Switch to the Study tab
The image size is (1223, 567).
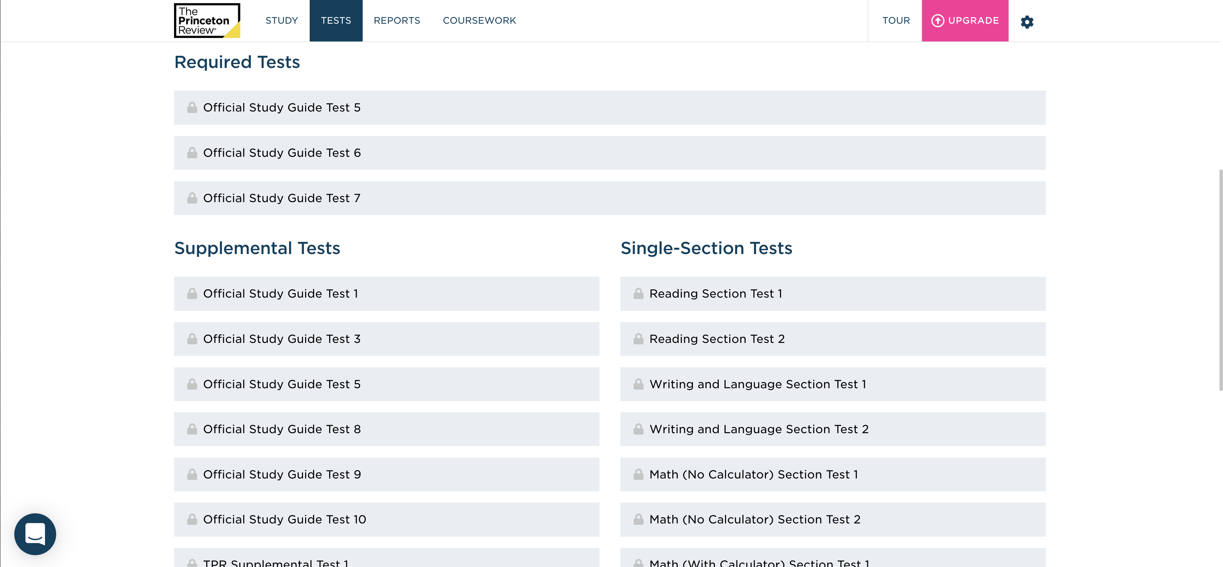point(281,21)
